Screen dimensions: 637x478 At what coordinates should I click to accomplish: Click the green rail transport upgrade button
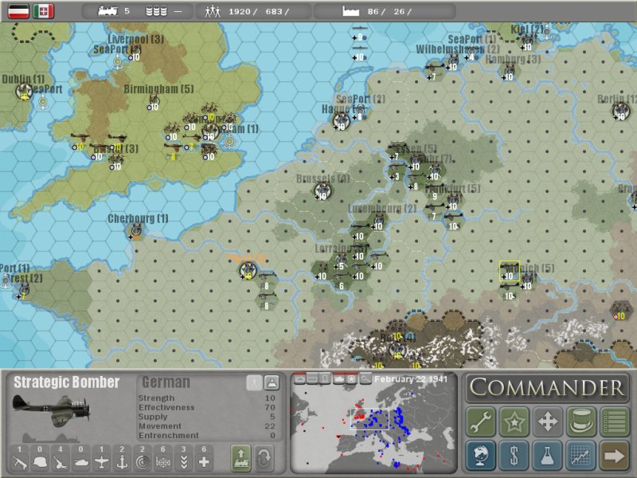pos(240,457)
